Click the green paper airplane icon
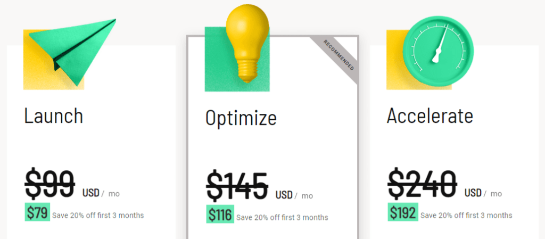This screenshot has height=239, width=545. point(72,52)
